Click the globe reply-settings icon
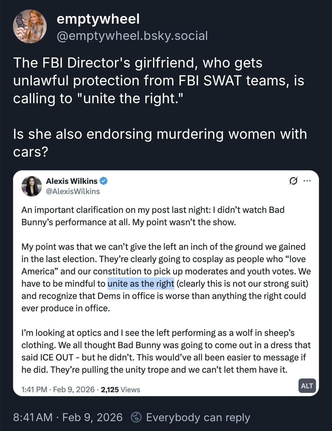Screen dimensions: 332x431 pyautogui.click(x=136, y=417)
